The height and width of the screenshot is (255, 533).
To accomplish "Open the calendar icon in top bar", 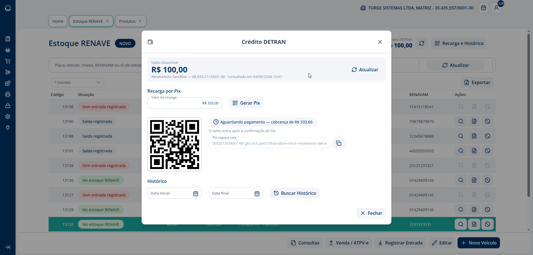I will pyautogui.click(x=484, y=8).
